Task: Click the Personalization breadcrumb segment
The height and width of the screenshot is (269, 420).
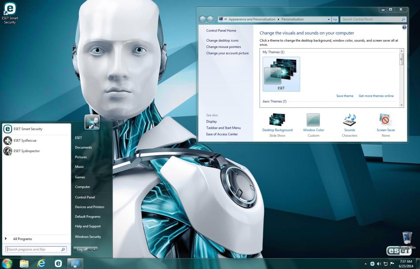Action: (293, 19)
